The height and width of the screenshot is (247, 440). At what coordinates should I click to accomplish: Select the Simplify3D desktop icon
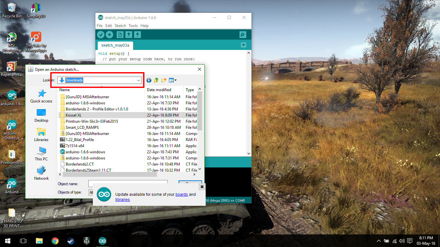point(36,10)
